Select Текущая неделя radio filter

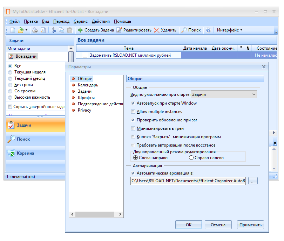(10, 72)
